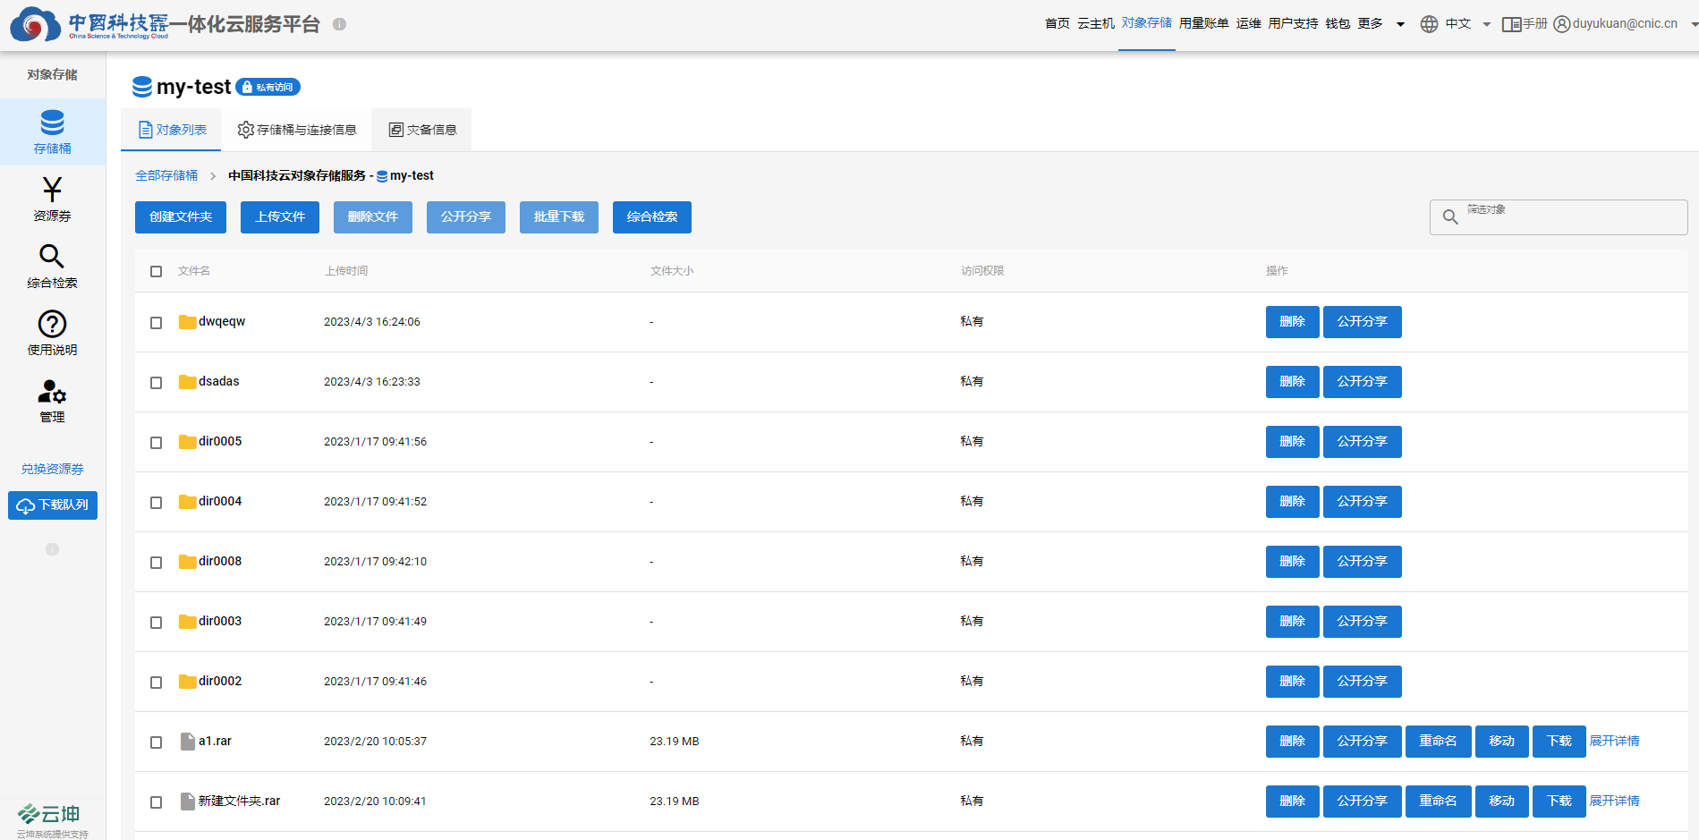Open the usage instructions question mark icon
Image resolution: width=1699 pixels, height=840 pixels.
(x=52, y=324)
